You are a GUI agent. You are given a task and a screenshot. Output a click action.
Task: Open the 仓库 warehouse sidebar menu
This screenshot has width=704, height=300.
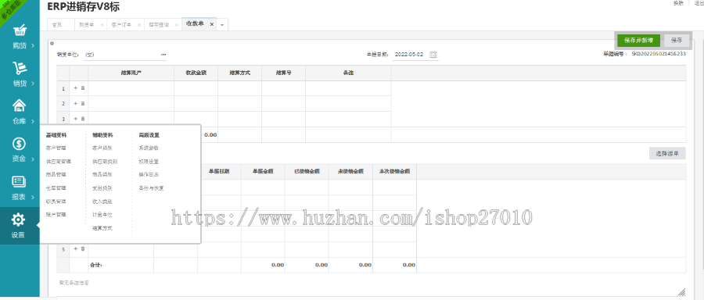coord(20,112)
